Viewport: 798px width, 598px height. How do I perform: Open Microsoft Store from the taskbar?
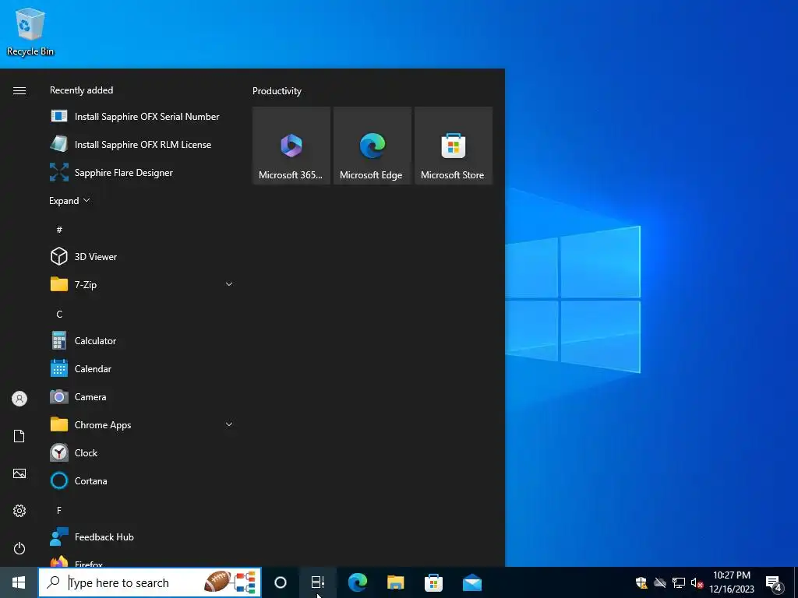click(x=433, y=582)
